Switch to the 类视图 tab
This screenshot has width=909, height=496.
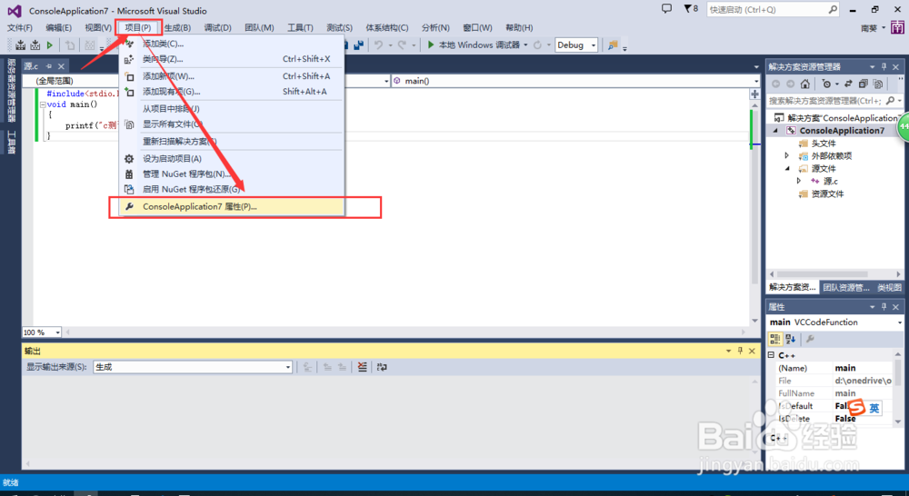(889, 287)
